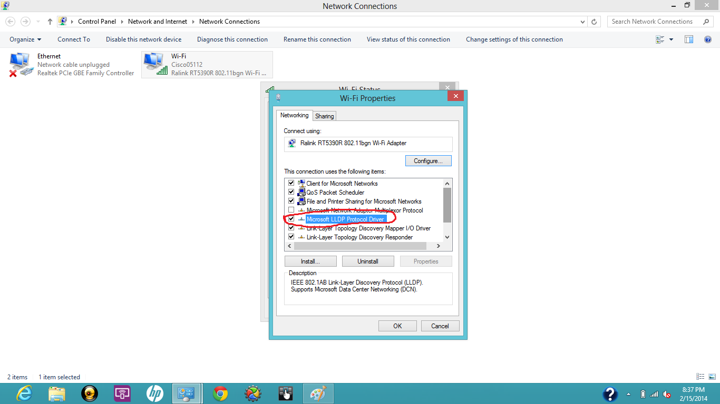Screen dimensions: 720x404
Task: Show the preview pane icon
Action: [689, 39]
